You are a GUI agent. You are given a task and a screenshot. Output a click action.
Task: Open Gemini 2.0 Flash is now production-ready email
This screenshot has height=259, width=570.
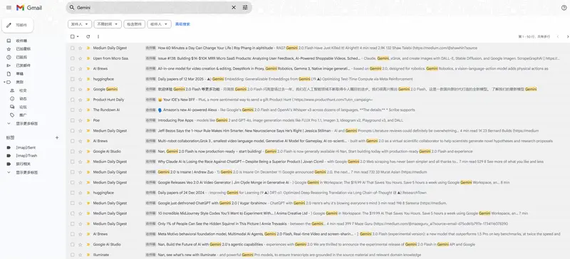pos(318,151)
